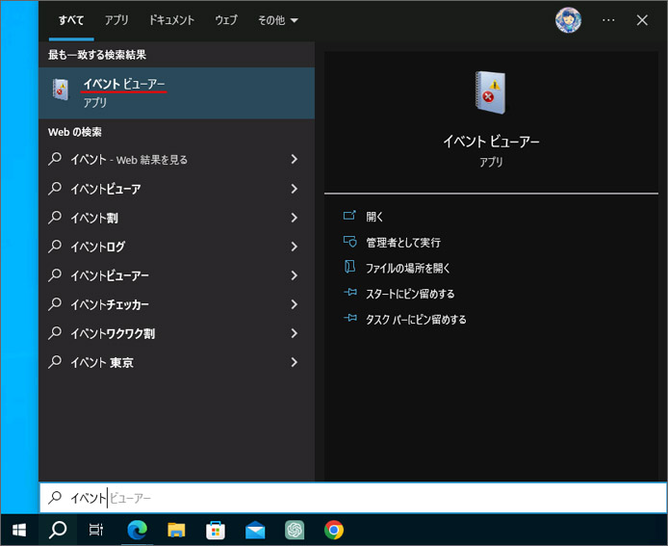This screenshot has height=546, width=668.
Task: Click search icon beside イベントチェッカー
Action: [55, 304]
